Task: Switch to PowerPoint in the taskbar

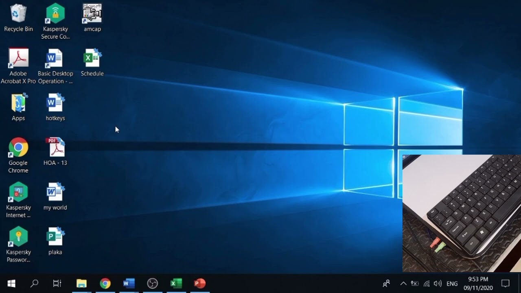Action: click(199, 283)
